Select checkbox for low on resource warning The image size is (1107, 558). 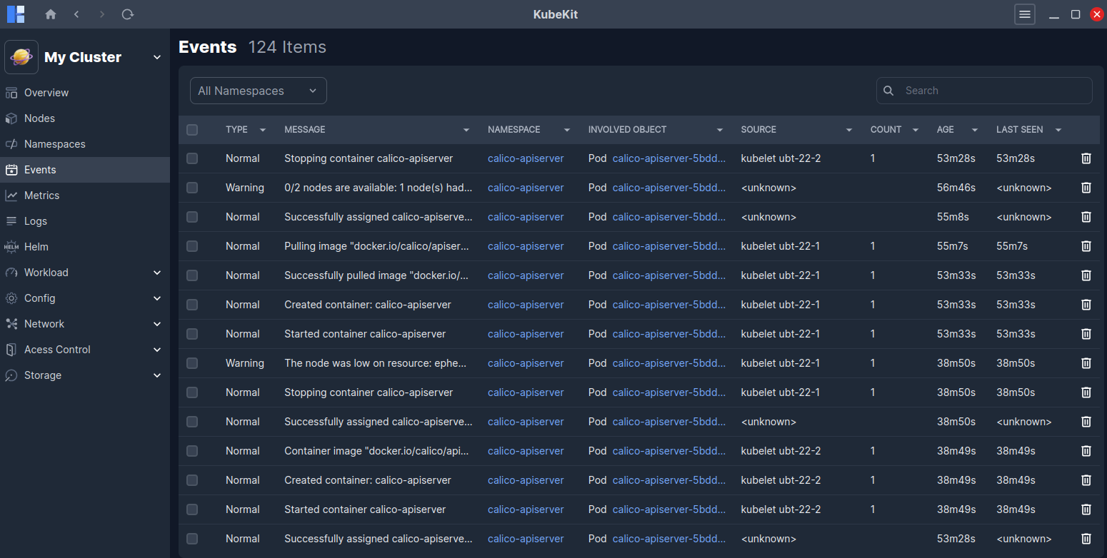click(192, 363)
